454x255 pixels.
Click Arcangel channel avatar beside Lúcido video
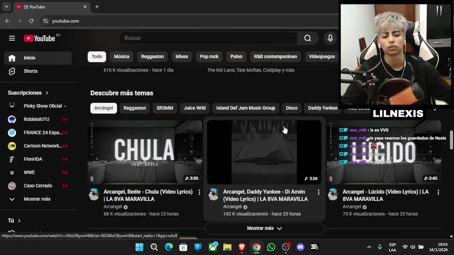click(x=333, y=194)
